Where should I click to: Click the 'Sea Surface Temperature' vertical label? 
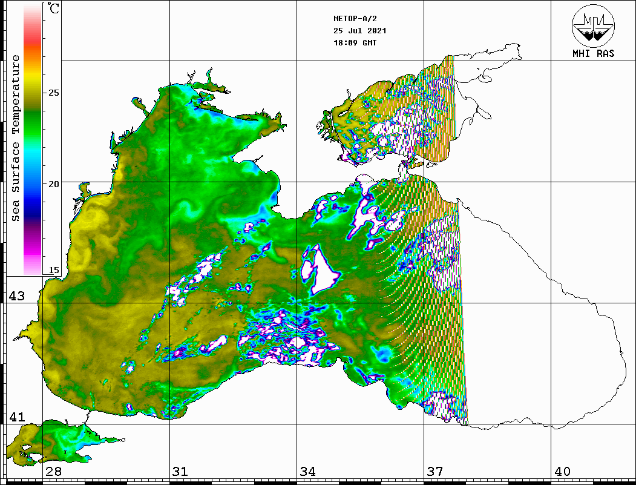15,138
